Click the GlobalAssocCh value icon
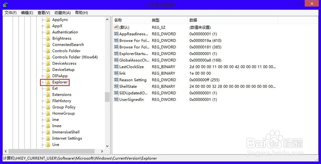Image resolution: width=321 pixels, height=164 pixels. [x=116, y=60]
